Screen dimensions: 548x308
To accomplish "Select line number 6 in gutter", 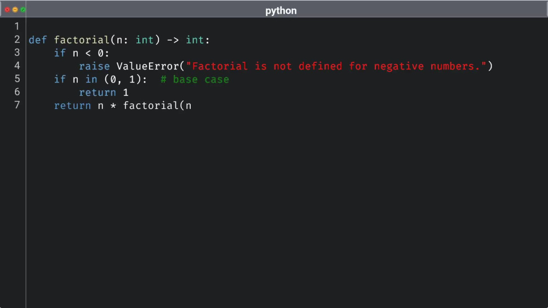I will [17, 92].
